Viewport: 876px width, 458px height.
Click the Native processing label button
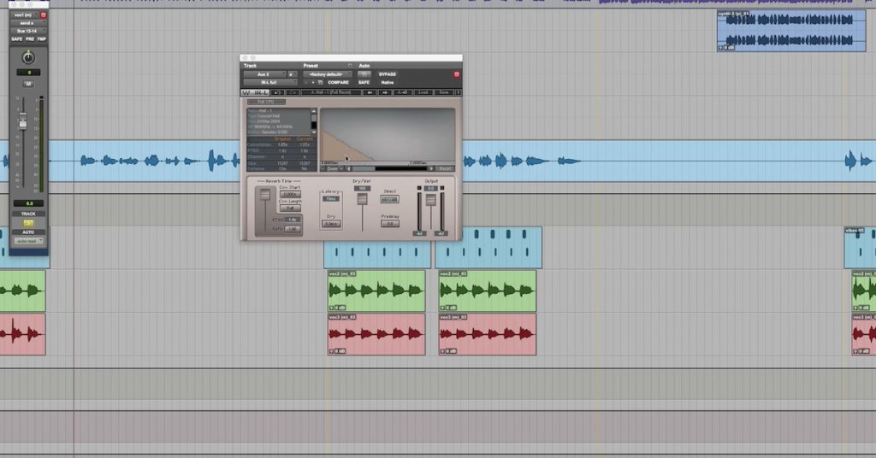388,83
